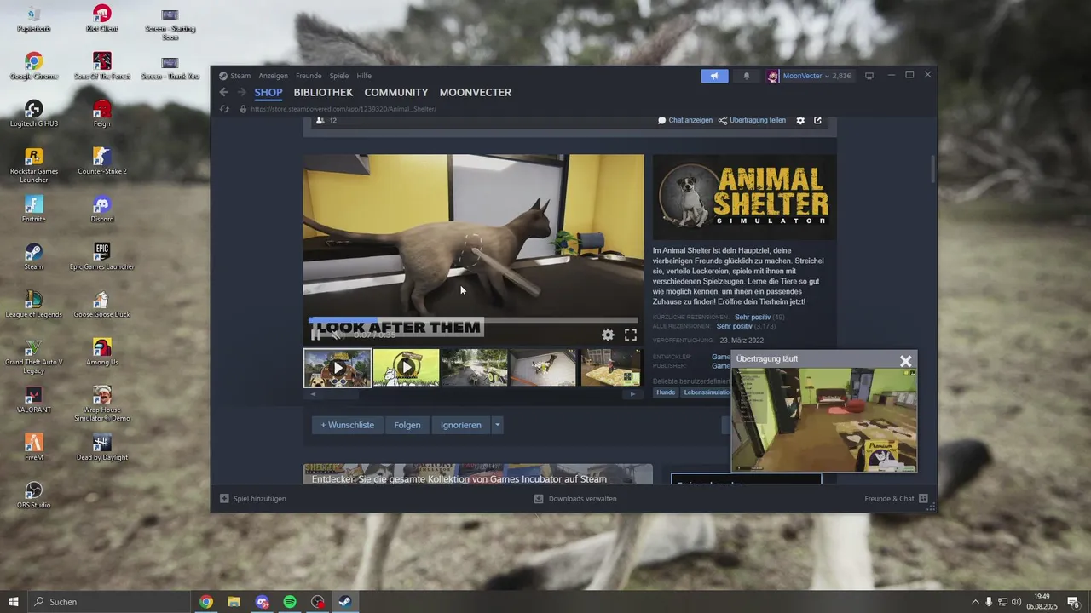
Task: Show hidden system tray icons chevron
Action: click(975, 602)
